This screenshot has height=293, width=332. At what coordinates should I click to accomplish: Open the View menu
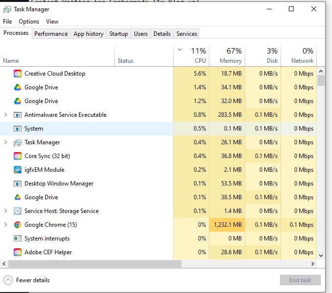click(52, 22)
